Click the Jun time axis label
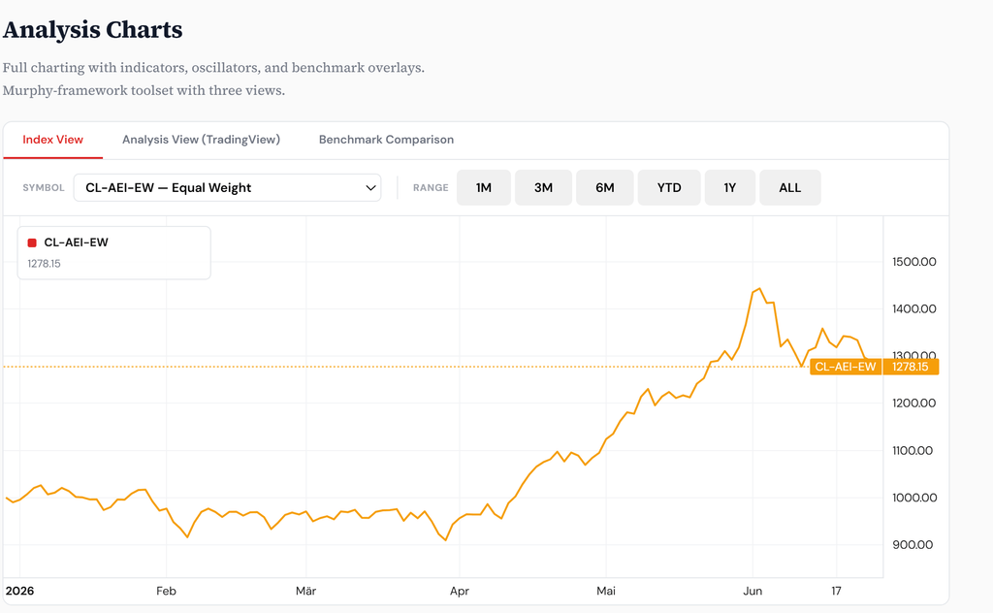Screen dimensions: 993x613 [x=753, y=591]
